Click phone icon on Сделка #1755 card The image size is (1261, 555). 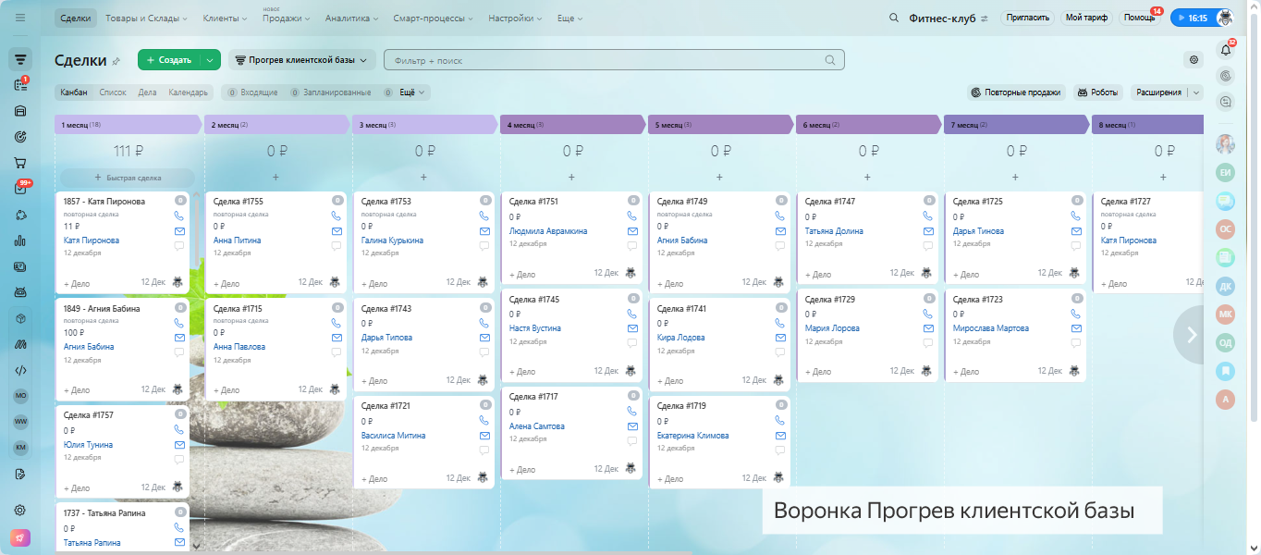tap(336, 216)
